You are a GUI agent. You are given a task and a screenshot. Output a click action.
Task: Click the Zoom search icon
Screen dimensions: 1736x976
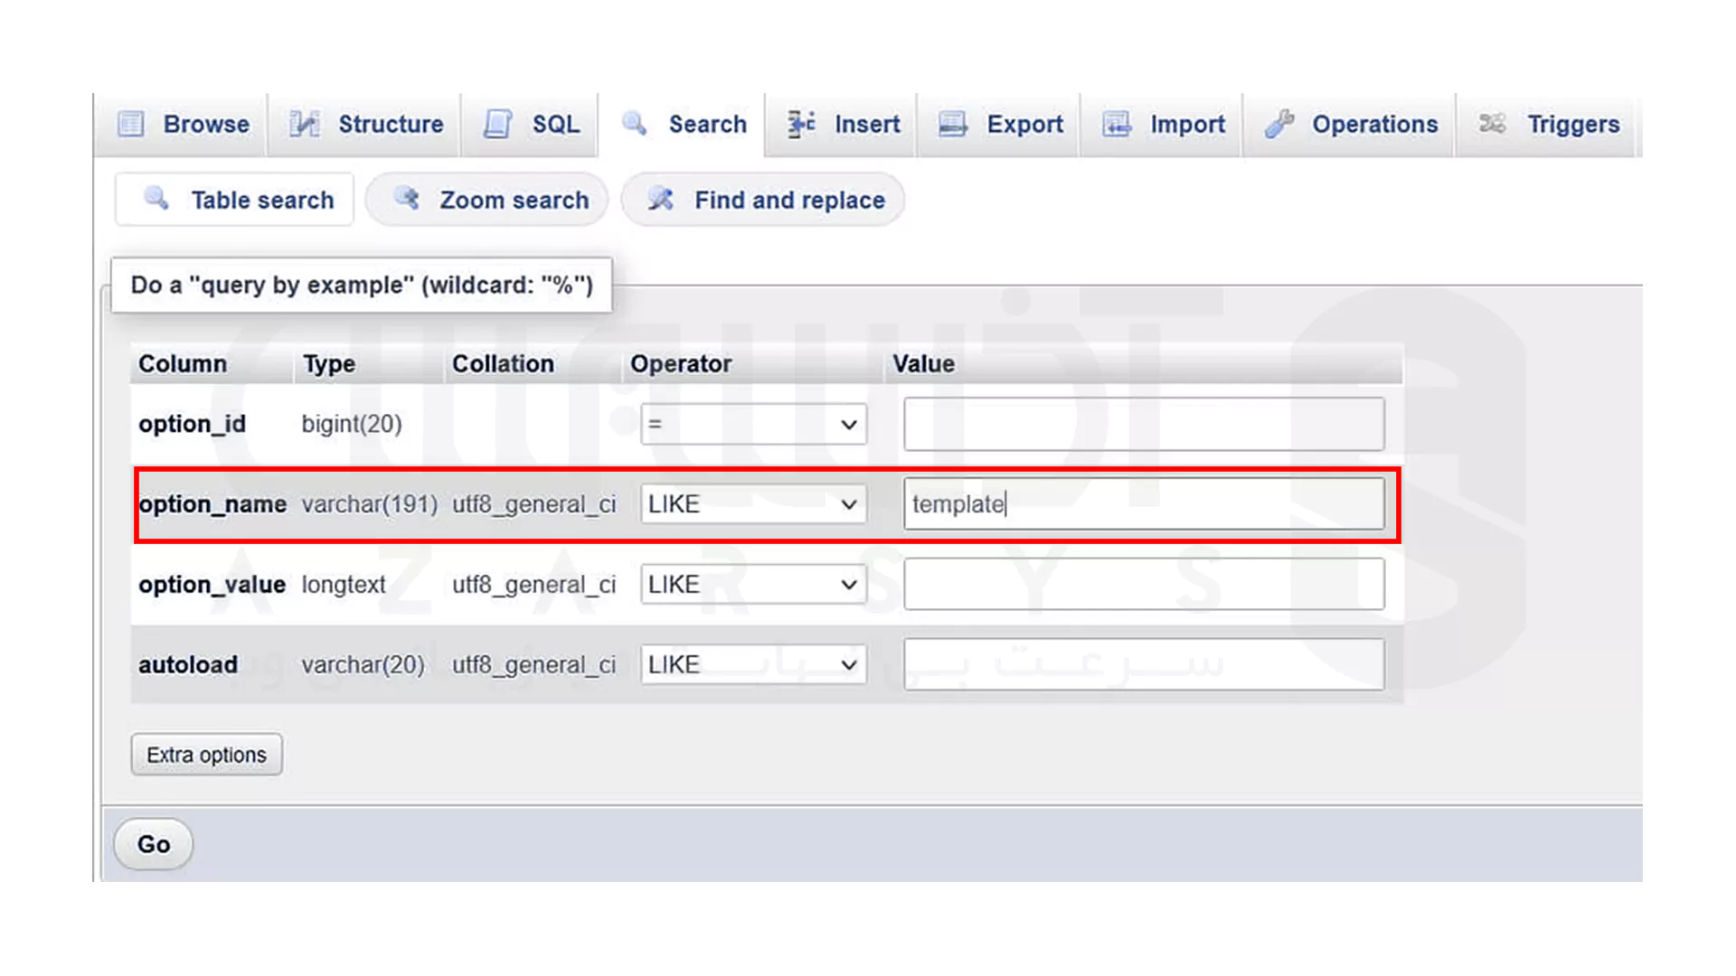407,199
